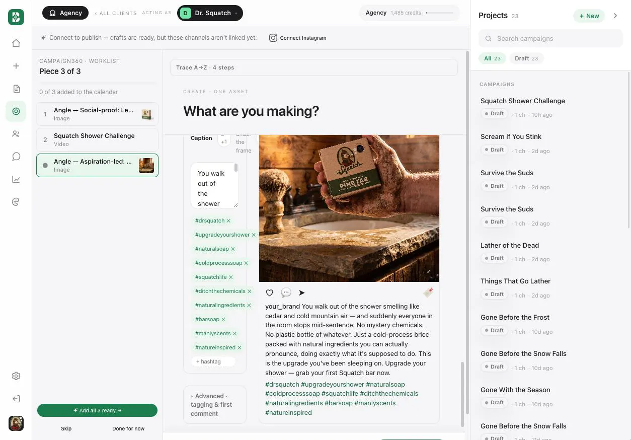The image size is (631, 440).
Task: Open the brand palette icon in sidebar
Action: pyautogui.click(x=16, y=202)
